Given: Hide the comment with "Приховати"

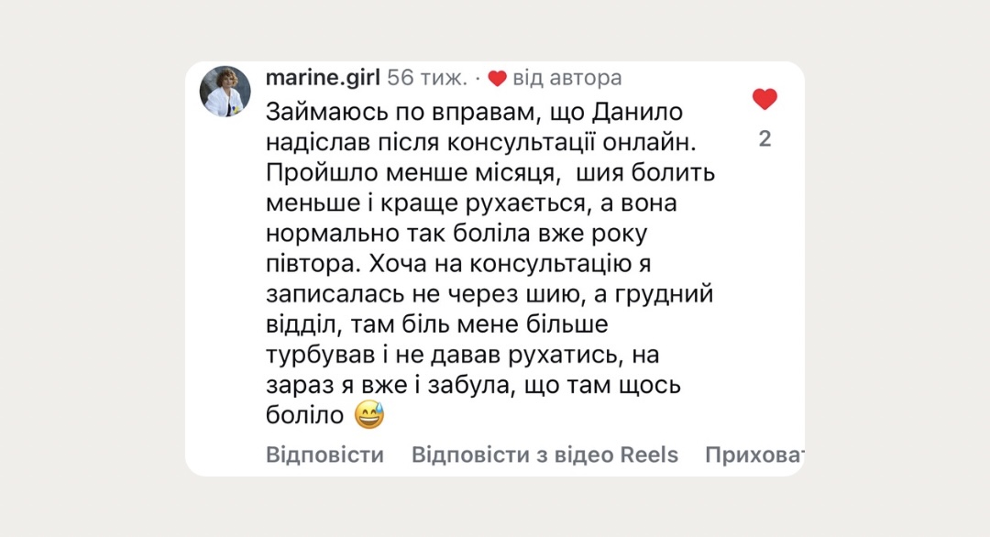Looking at the screenshot, I should pyautogui.click(x=753, y=455).
